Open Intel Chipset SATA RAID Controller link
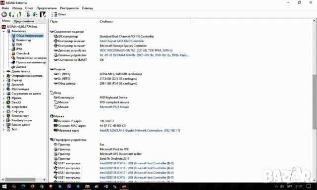317x190 pixels. click(x=122, y=41)
